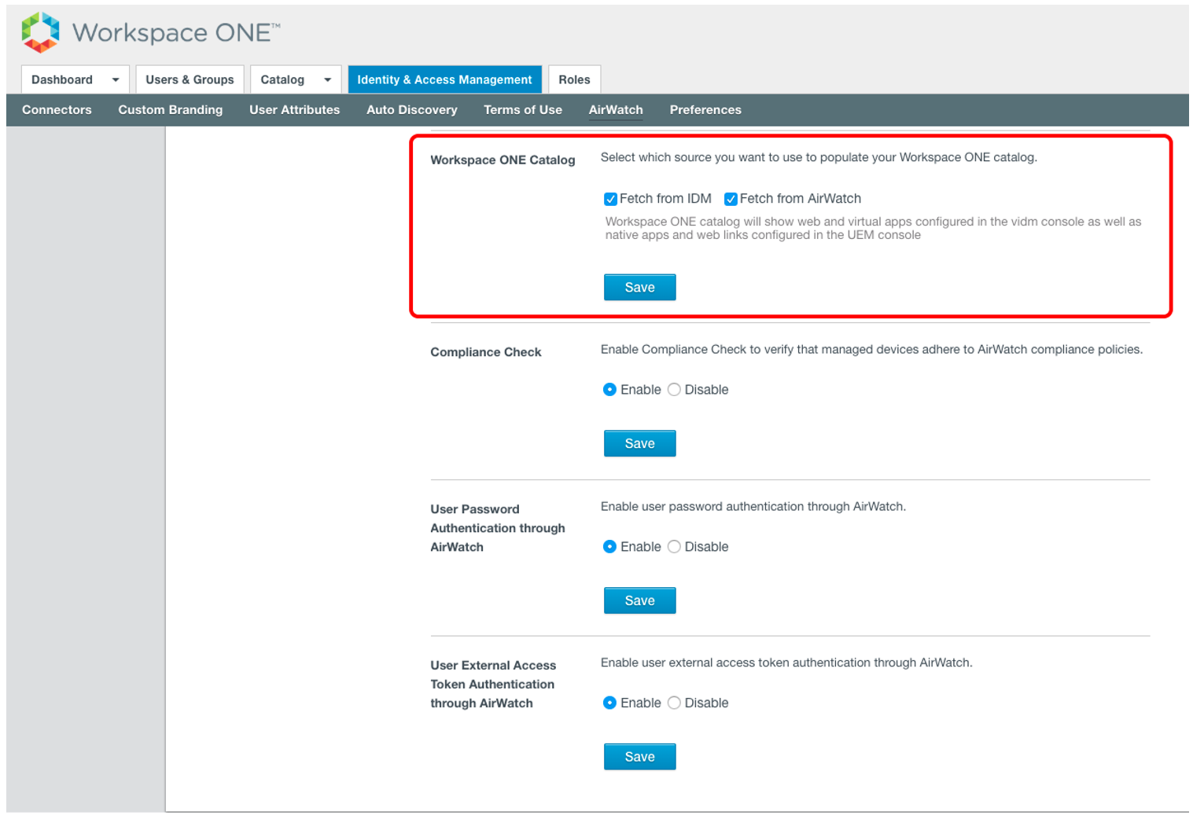Disable the Compliance Check option
This screenshot has width=1193, height=815.
(x=674, y=389)
